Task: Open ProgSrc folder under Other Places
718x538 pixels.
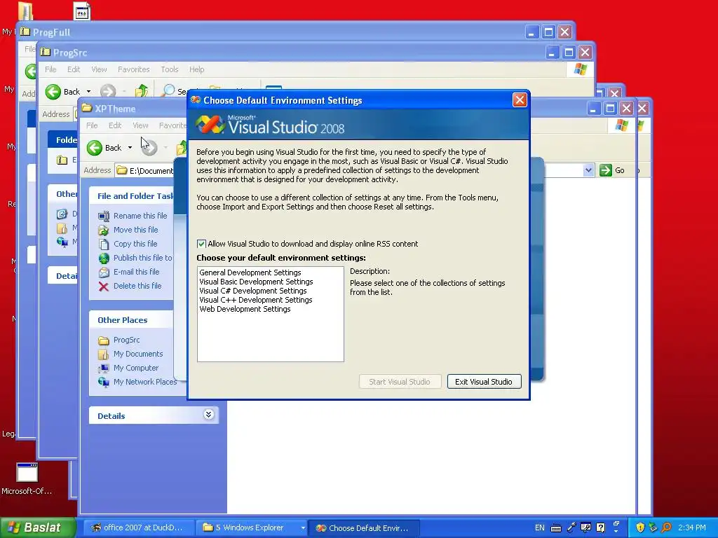Action: point(126,340)
